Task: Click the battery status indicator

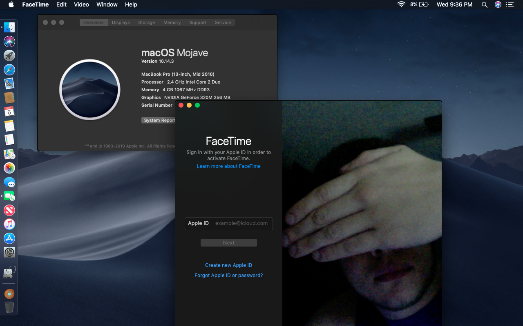Action: tap(419, 4)
